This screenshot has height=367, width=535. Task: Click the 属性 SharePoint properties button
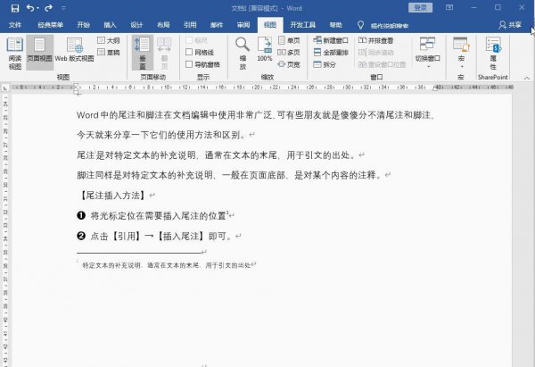pyautogui.click(x=493, y=53)
